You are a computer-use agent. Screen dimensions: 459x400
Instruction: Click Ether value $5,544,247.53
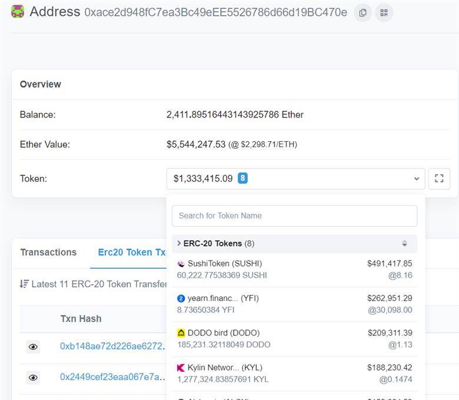pos(196,144)
